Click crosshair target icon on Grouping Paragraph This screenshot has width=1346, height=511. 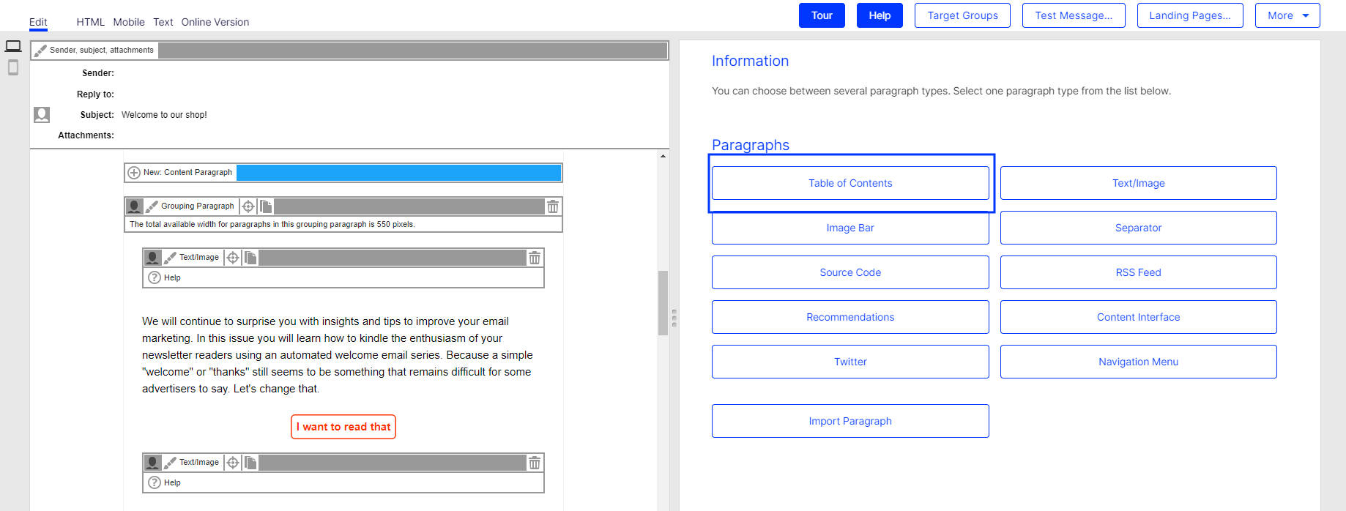pos(248,206)
